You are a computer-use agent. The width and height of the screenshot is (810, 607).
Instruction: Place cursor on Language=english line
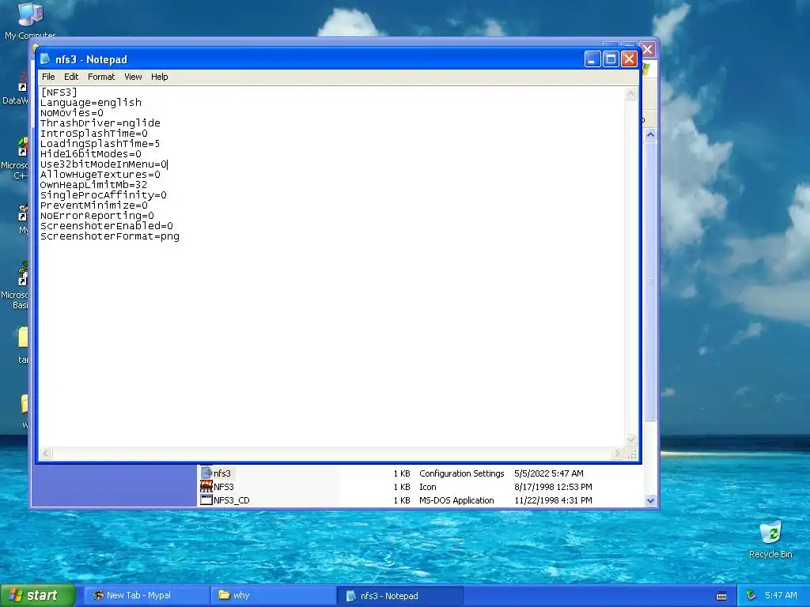tap(91, 102)
